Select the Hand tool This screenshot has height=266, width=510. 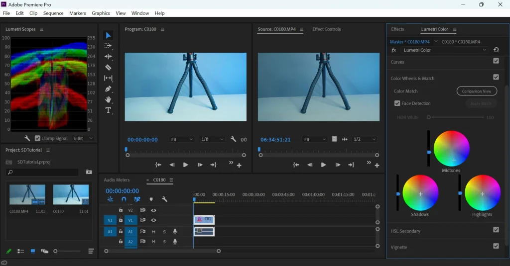(108, 99)
